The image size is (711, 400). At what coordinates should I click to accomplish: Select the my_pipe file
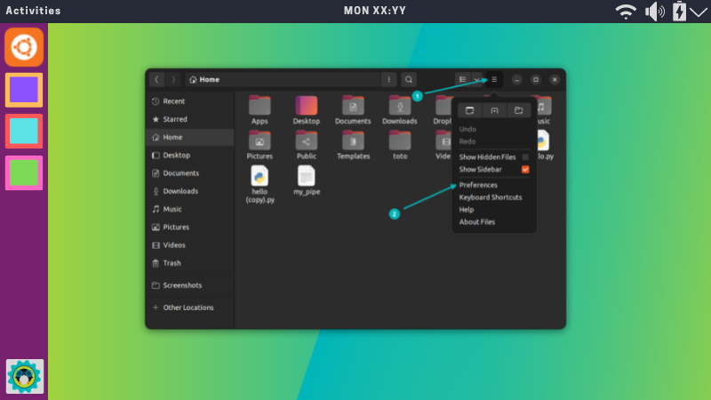[x=307, y=176]
